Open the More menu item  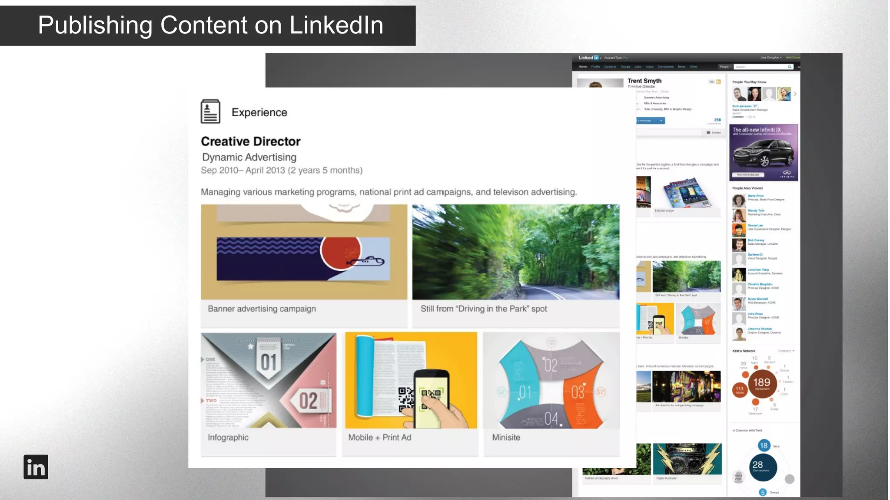pos(694,67)
